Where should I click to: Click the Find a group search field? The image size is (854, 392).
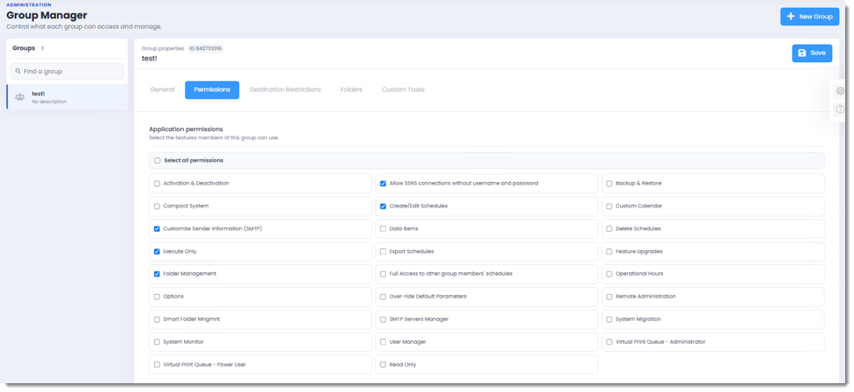point(67,72)
